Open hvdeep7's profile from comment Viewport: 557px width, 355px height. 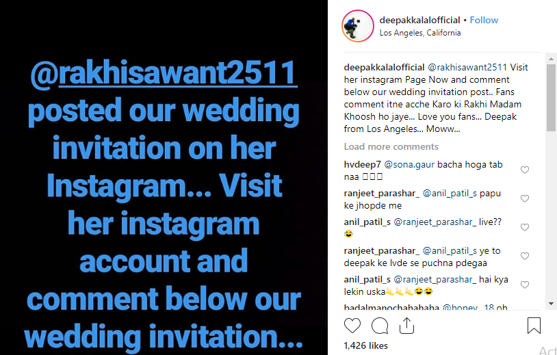click(x=363, y=165)
